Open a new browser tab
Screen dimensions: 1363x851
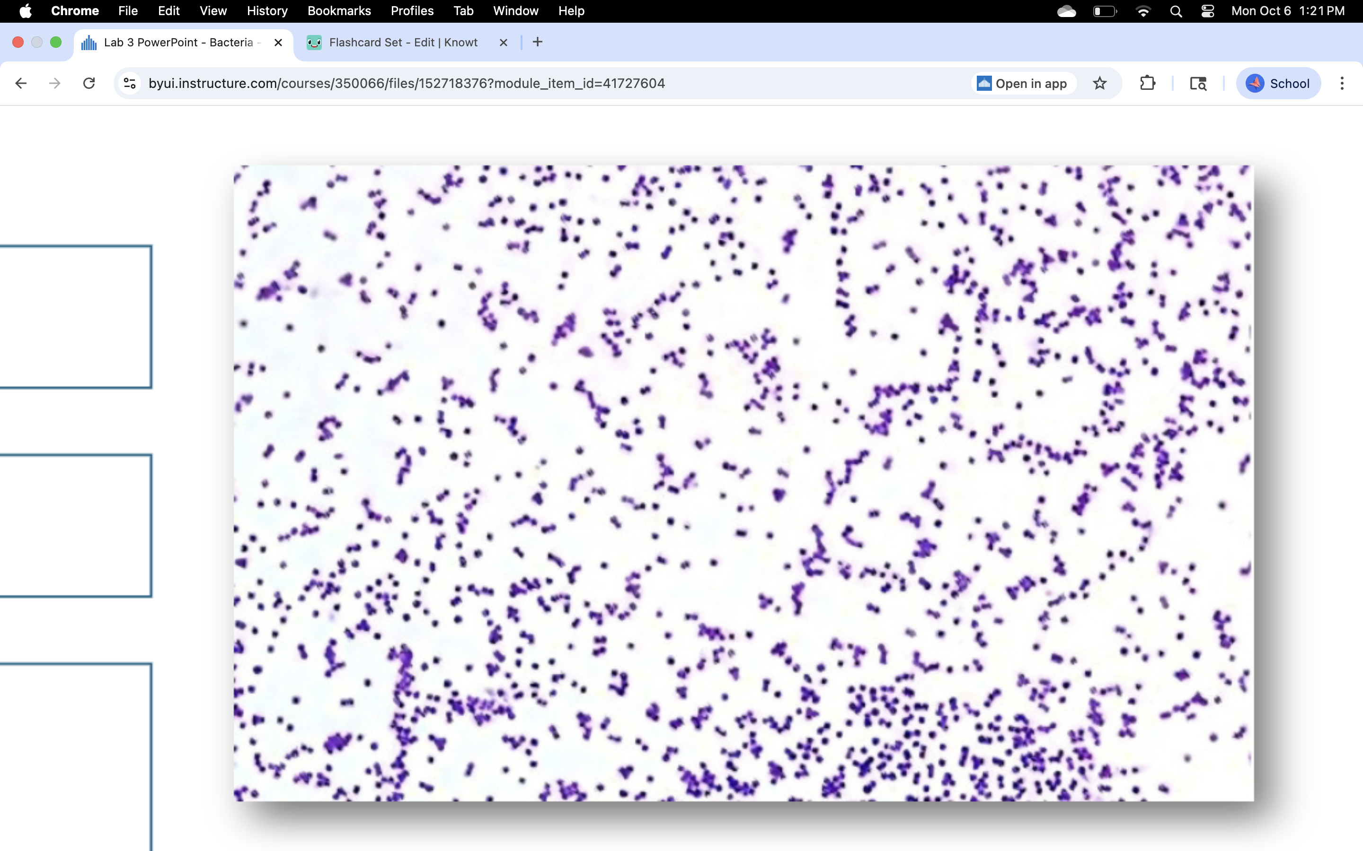click(x=537, y=42)
